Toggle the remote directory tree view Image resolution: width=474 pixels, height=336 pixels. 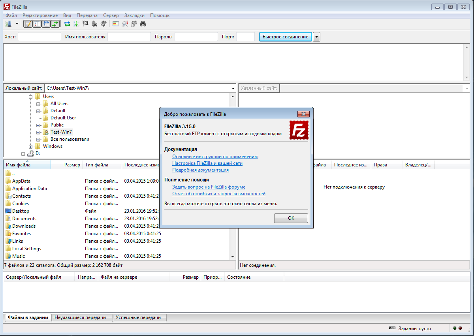(x=46, y=24)
